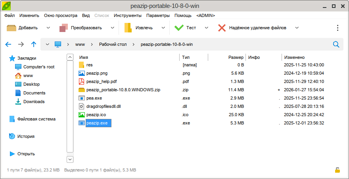349x179 pixels.
Task: Click the Рабочий стол breadcrumb
Action: point(113,44)
